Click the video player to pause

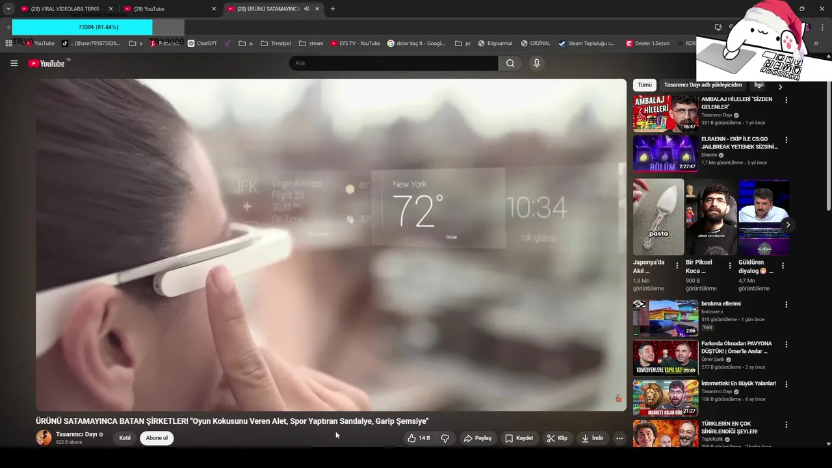pos(331,244)
